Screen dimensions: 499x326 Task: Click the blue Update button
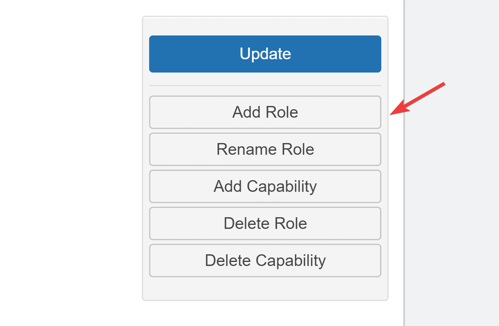[x=265, y=54]
